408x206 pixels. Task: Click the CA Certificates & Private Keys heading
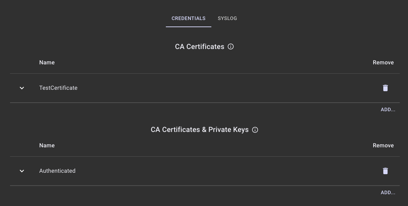tap(200, 130)
